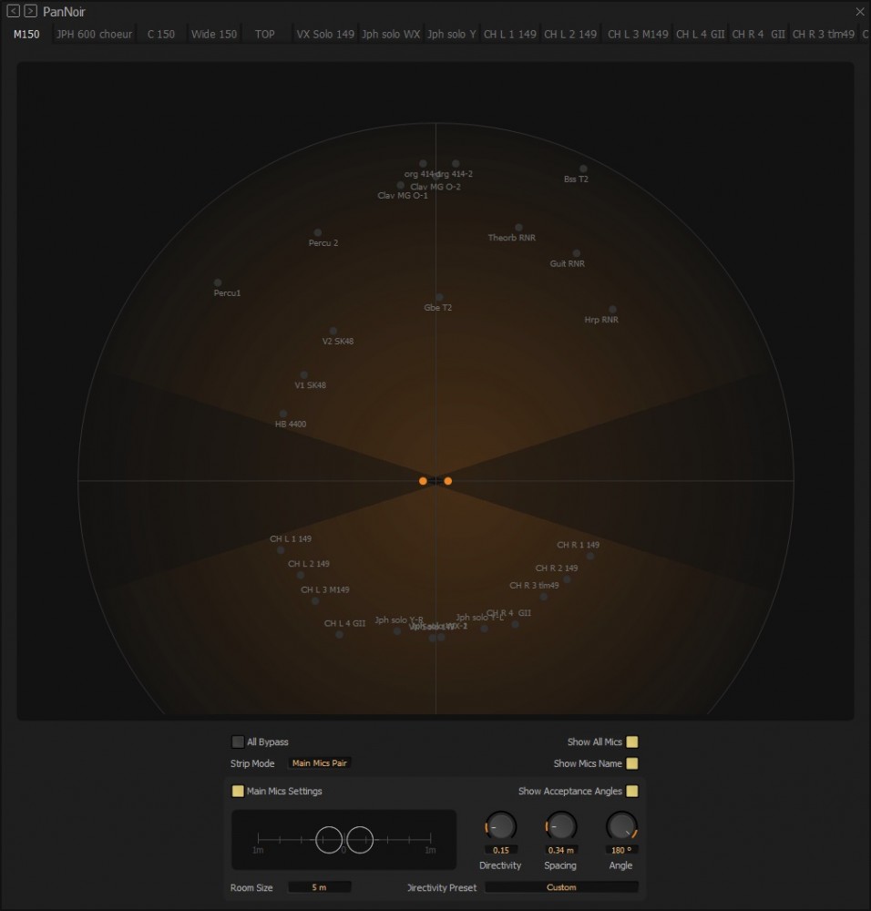This screenshot has height=911, width=871.
Task: Toggle Main Mics Settings checkbox
Action: [x=239, y=791]
